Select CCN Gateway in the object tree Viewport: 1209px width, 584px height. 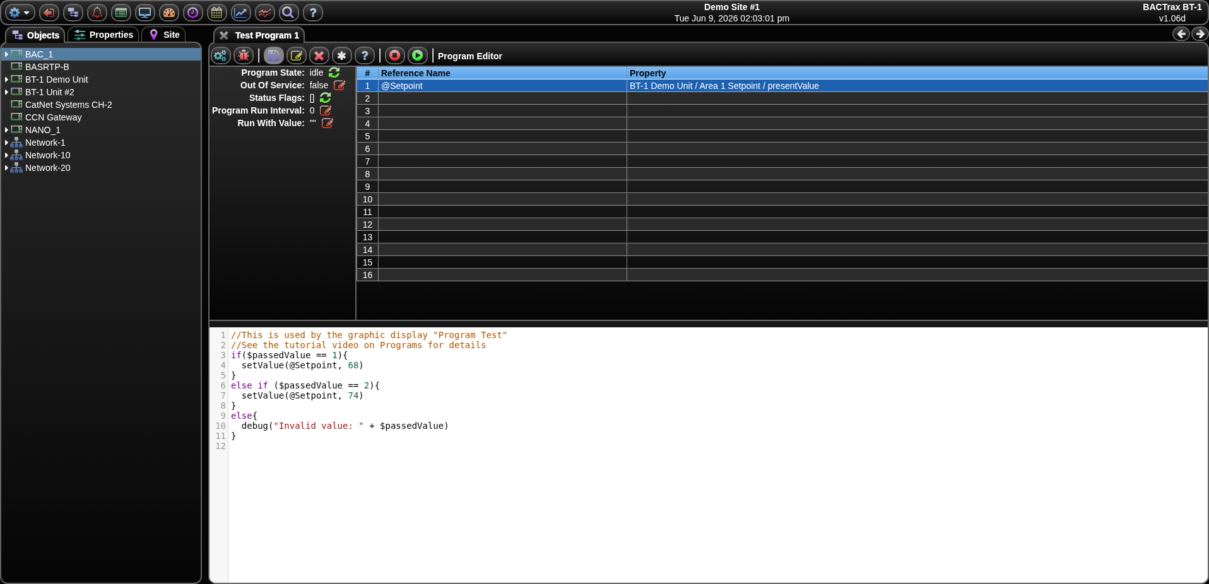click(53, 117)
